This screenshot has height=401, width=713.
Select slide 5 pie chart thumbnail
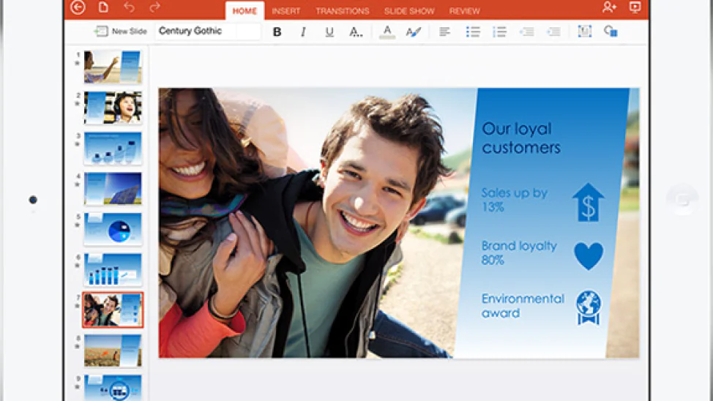[113, 229]
